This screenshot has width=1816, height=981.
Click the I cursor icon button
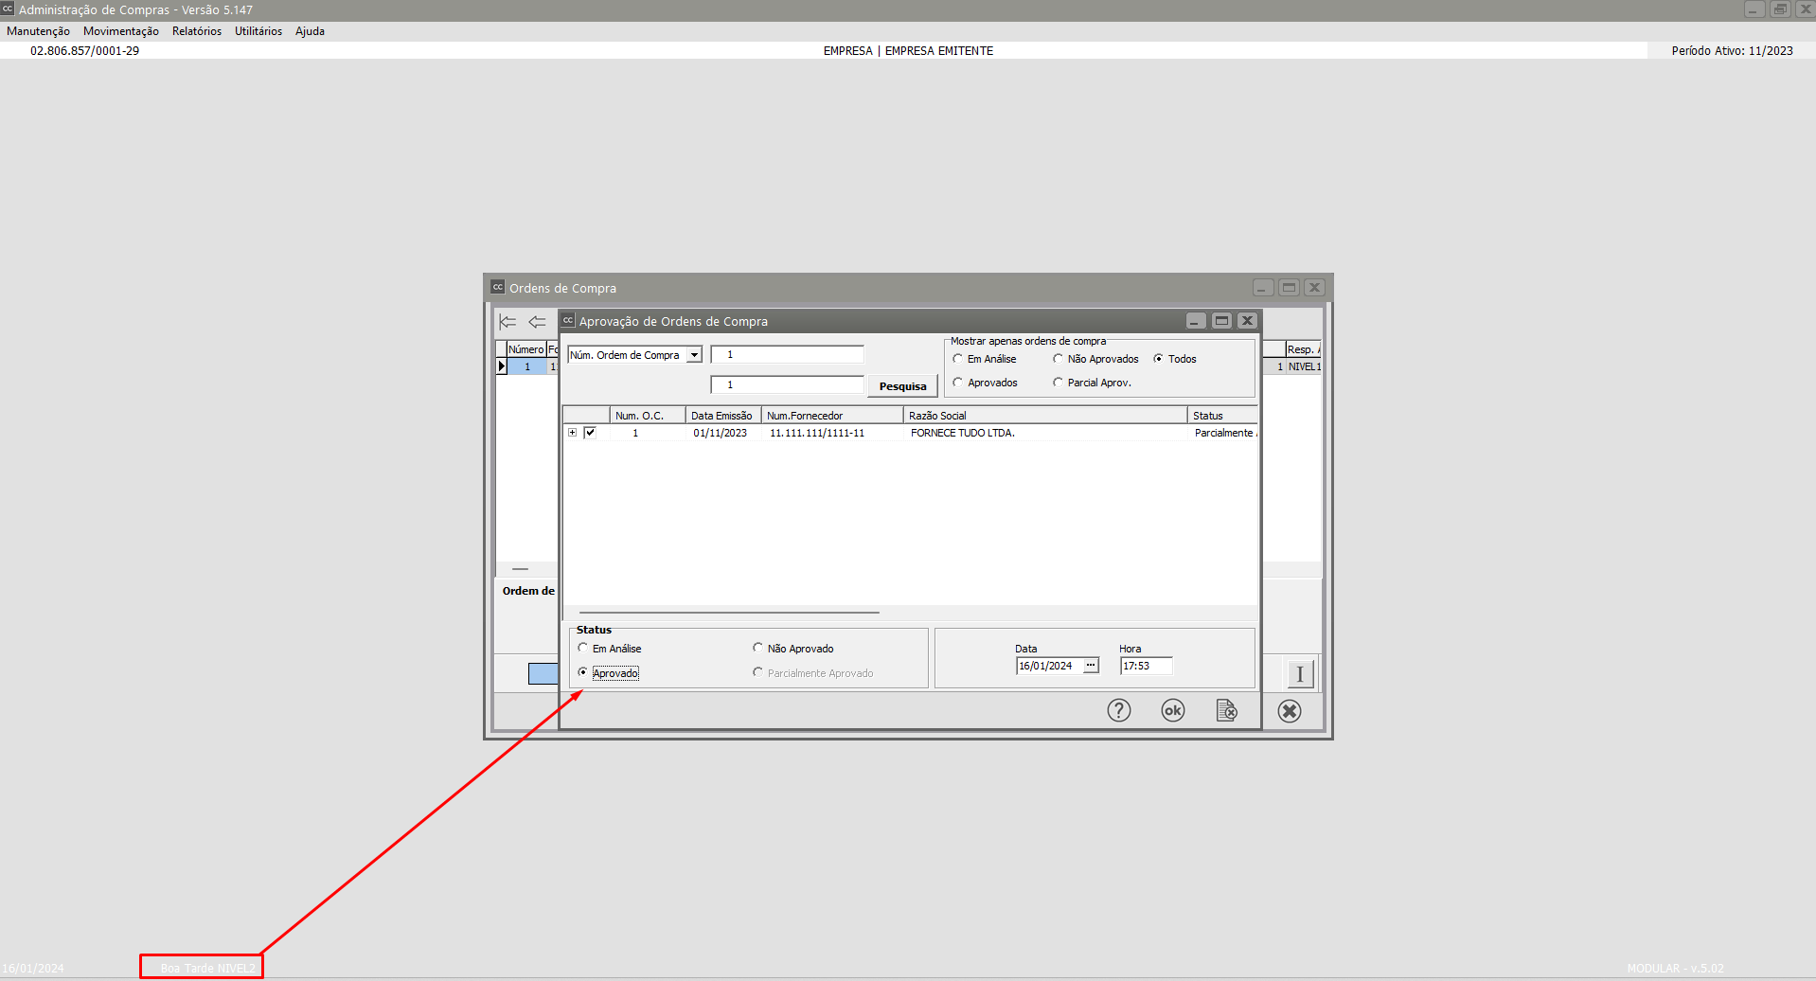[x=1299, y=674]
